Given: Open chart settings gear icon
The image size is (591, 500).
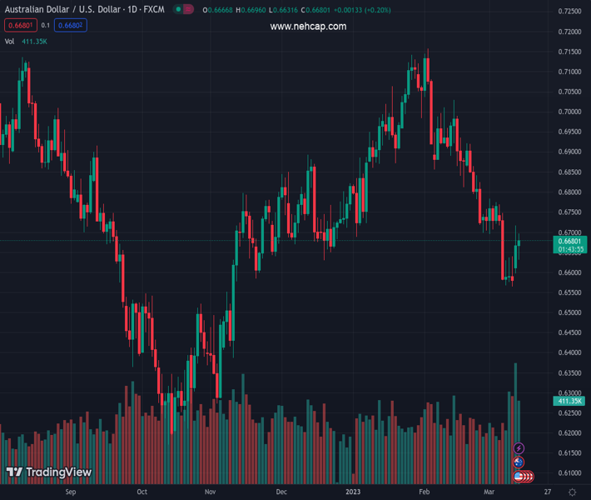Looking at the screenshot, I should click(x=572, y=492).
